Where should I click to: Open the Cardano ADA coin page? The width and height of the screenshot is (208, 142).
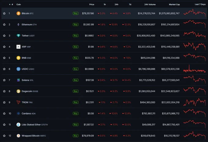[x=28, y=113]
